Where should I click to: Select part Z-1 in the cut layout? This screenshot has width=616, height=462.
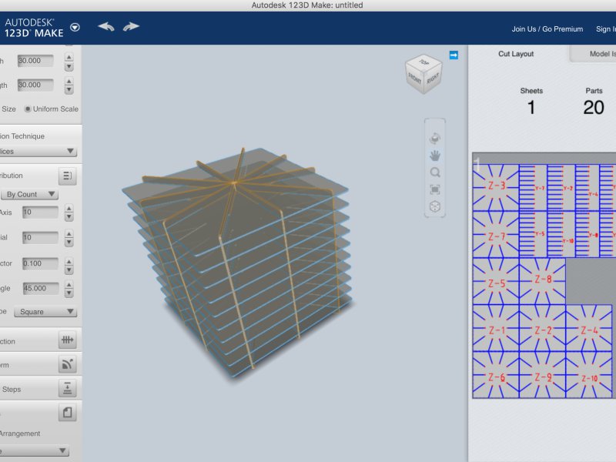point(496,328)
